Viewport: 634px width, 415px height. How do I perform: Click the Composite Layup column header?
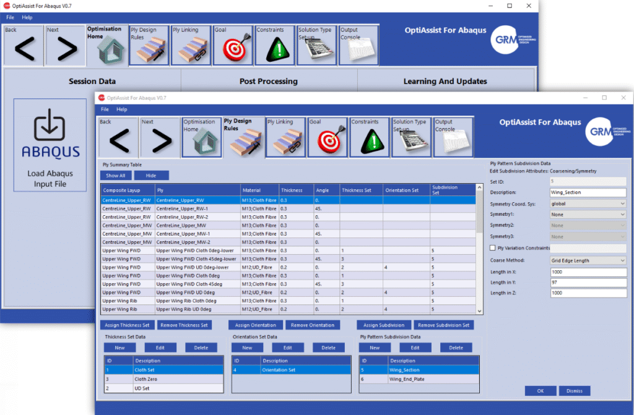click(x=128, y=190)
